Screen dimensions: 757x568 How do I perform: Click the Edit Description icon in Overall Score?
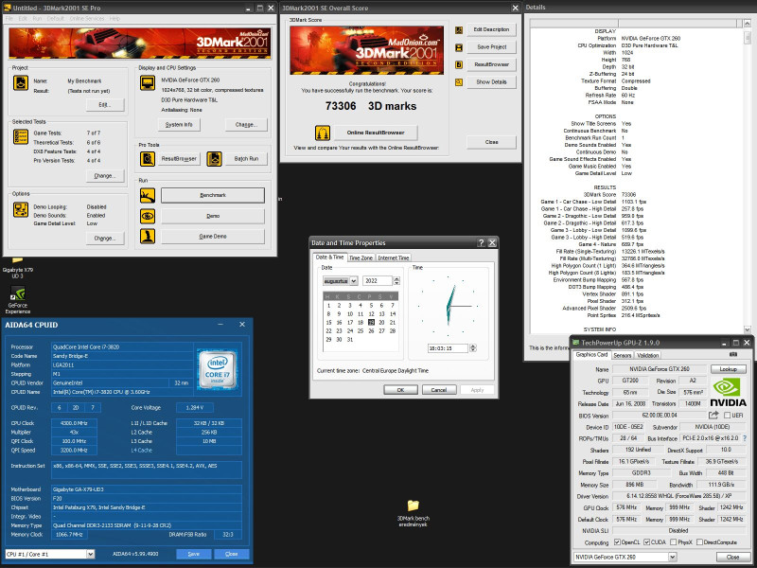[x=459, y=30]
